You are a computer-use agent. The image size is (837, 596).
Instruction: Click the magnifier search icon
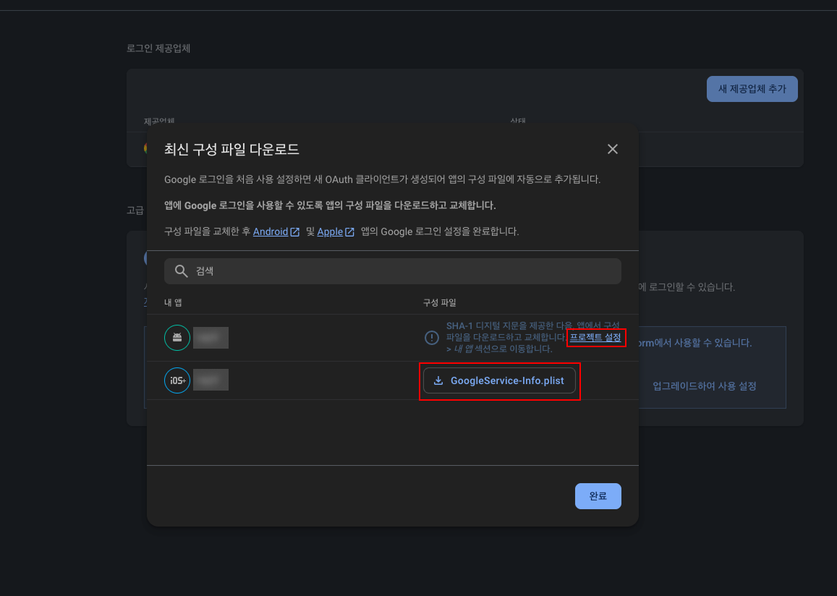point(182,271)
